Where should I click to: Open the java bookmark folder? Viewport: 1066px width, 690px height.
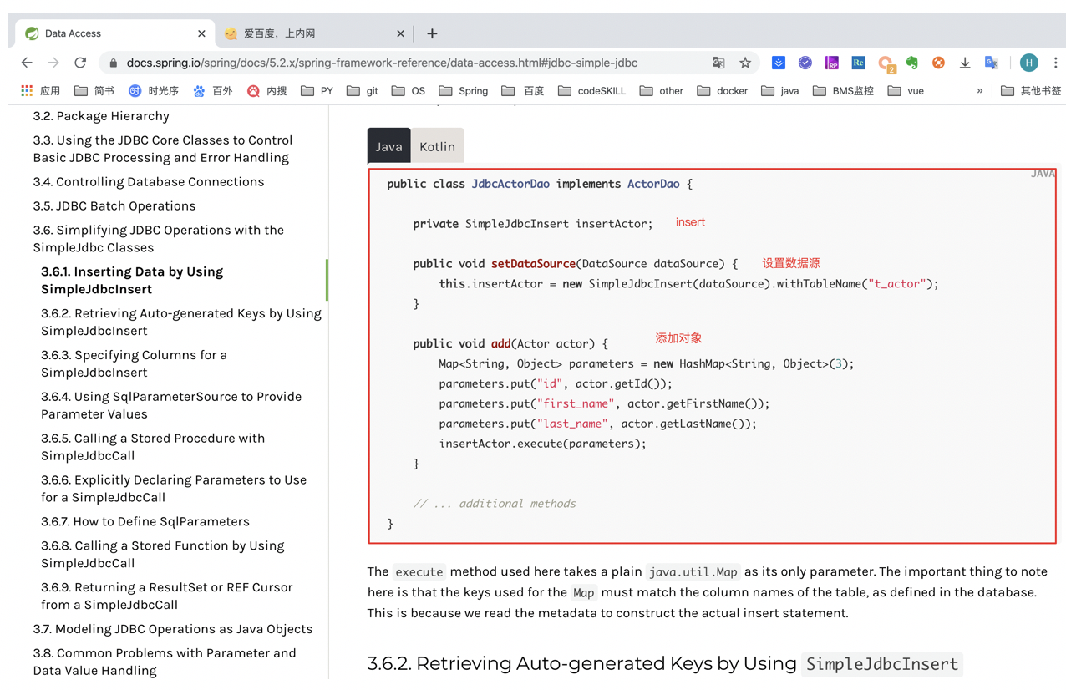click(x=779, y=90)
